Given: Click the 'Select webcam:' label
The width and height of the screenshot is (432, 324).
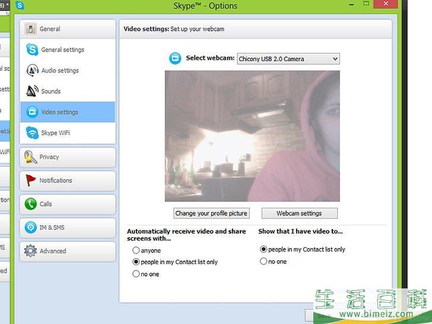Looking at the screenshot, I should [x=210, y=58].
